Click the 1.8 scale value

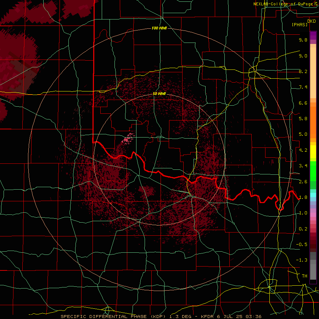[x=303, y=197]
